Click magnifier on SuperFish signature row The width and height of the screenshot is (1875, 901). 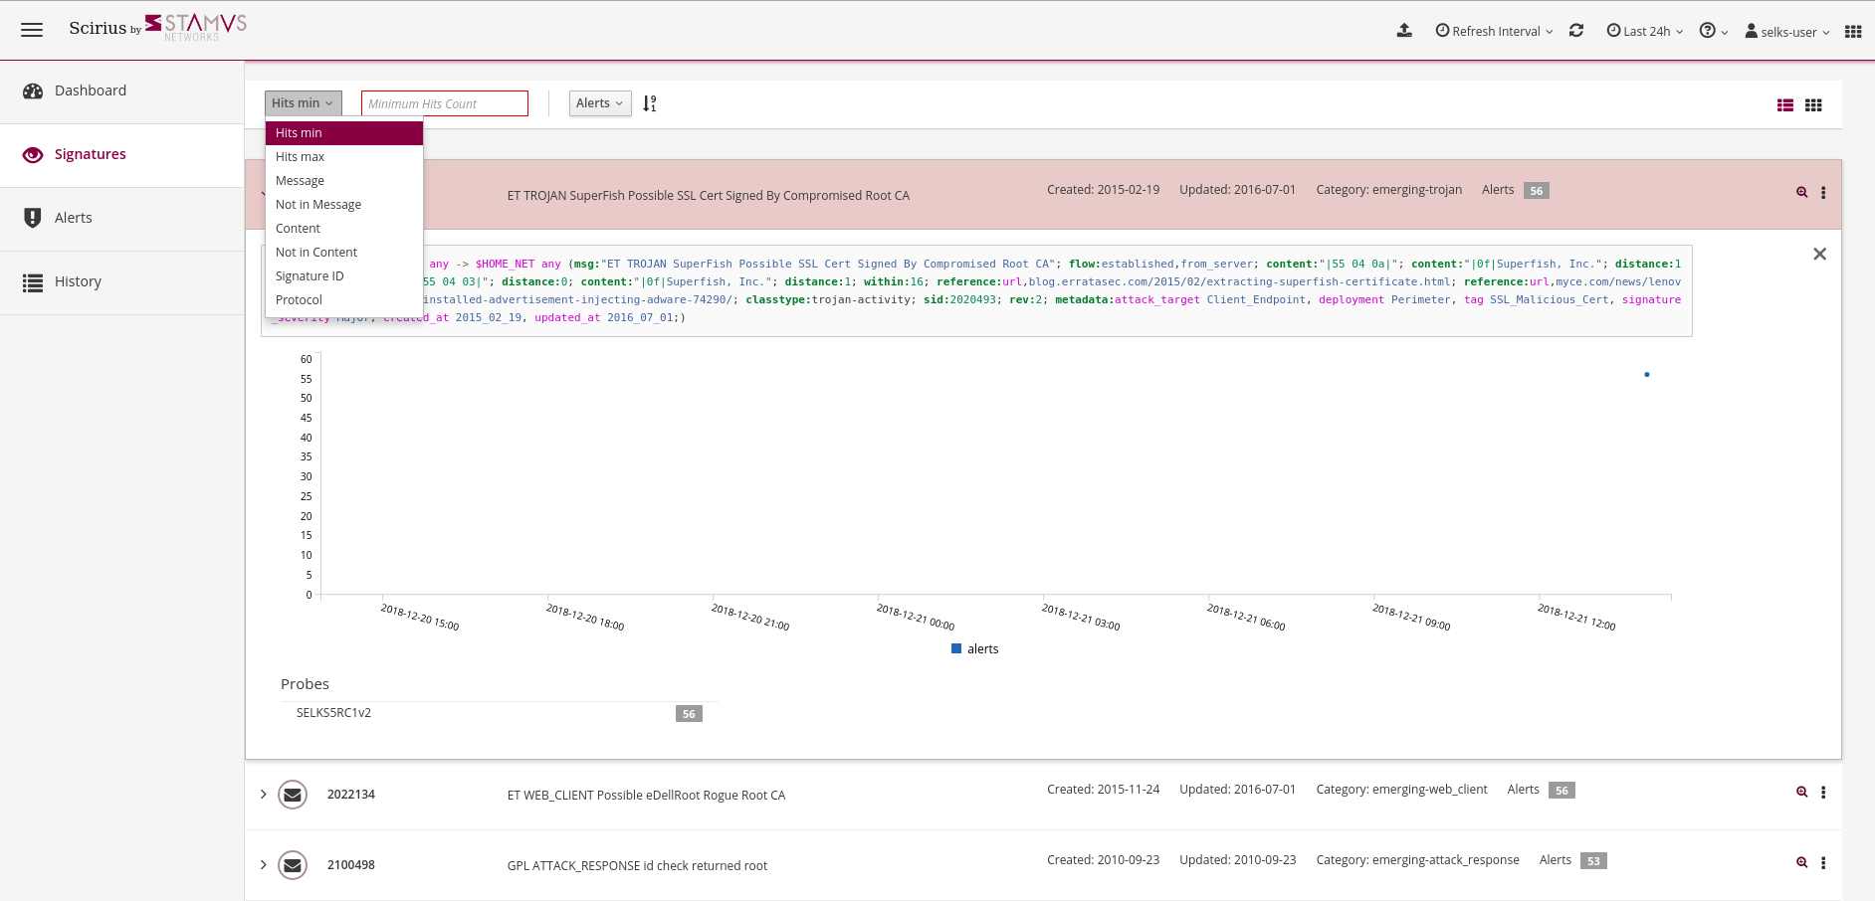(x=1801, y=192)
